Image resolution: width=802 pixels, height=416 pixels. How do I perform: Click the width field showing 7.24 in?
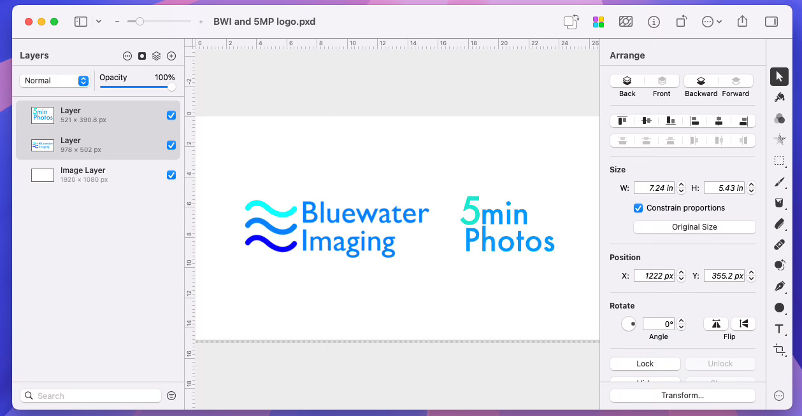point(654,188)
